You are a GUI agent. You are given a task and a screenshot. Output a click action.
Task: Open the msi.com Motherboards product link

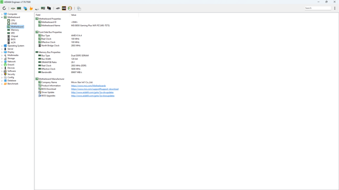(x=88, y=86)
